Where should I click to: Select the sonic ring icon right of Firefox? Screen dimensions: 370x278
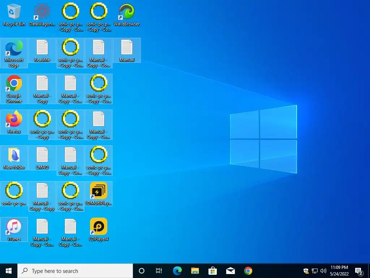pyautogui.click(x=42, y=125)
